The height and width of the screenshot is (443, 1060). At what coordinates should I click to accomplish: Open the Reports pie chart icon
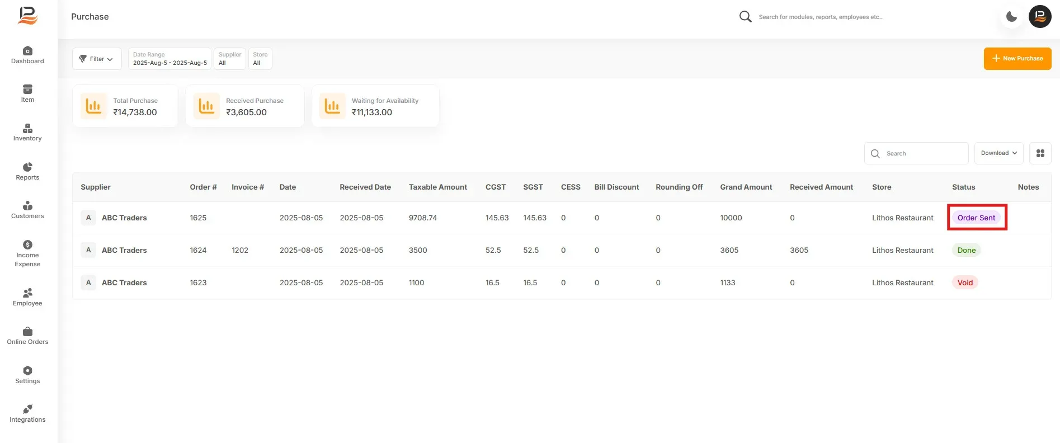pyautogui.click(x=27, y=167)
